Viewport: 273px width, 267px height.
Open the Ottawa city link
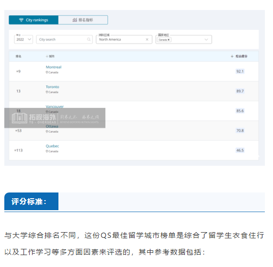tap(52, 127)
